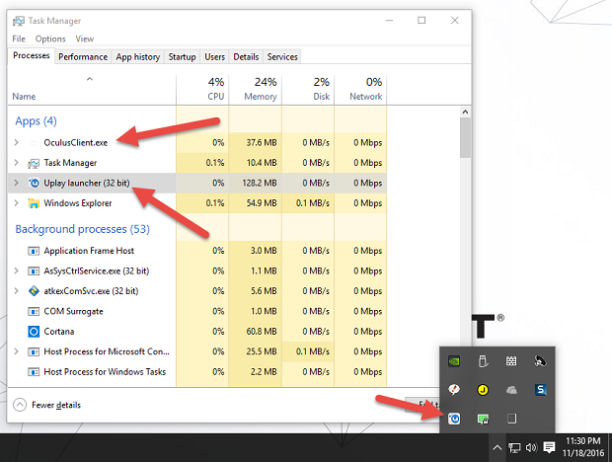The width and height of the screenshot is (612, 462).
Task: Click the firewall brick-wall tray icon
Action: [x=511, y=361]
